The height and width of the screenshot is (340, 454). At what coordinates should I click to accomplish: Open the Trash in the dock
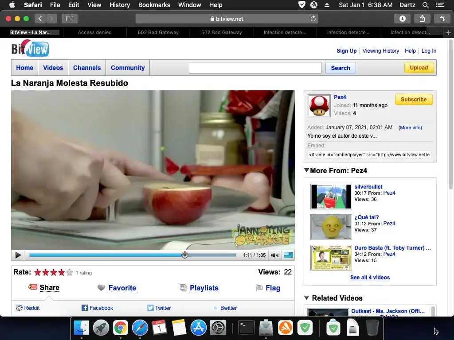(372, 328)
